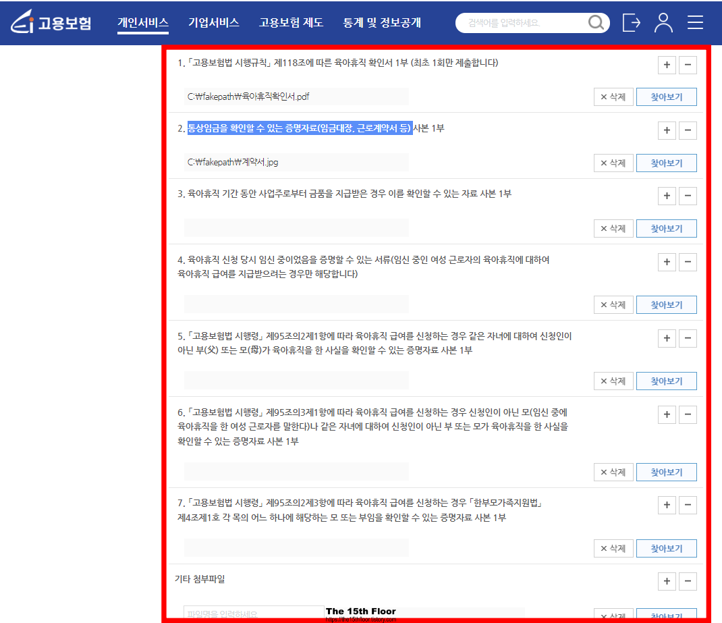Click the empty file field for item 4
The image size is (722, 623).
[296, 304]
